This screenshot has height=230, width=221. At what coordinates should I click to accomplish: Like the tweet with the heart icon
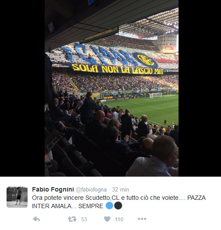(x=107, y=219)
